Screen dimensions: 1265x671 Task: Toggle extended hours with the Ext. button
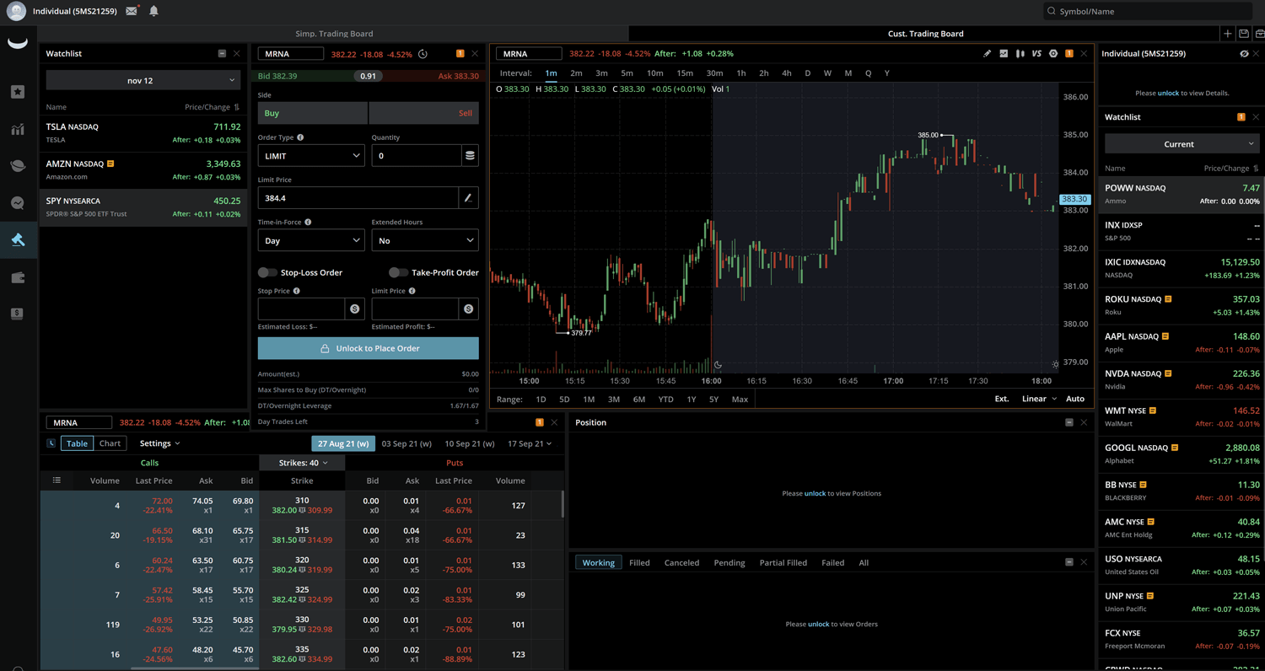tap(1002, 399)
